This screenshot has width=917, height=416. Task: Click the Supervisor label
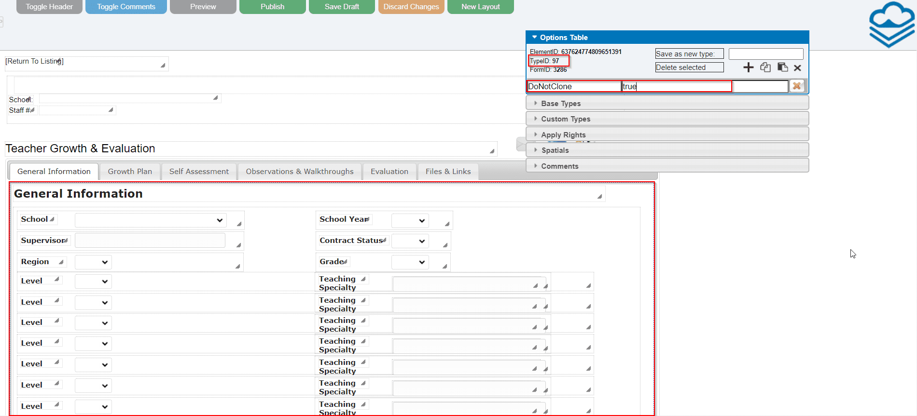(42, 240)
